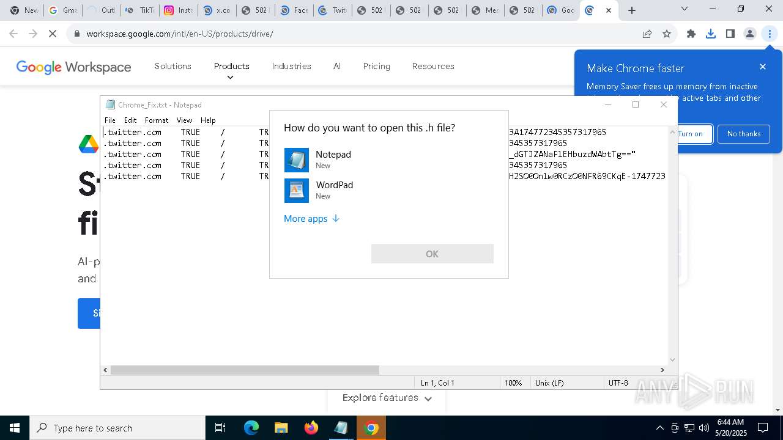The width and height of the screenshot is (783, 440).
Task: Open the taskbar clock and date
Action: coord(730,428)
